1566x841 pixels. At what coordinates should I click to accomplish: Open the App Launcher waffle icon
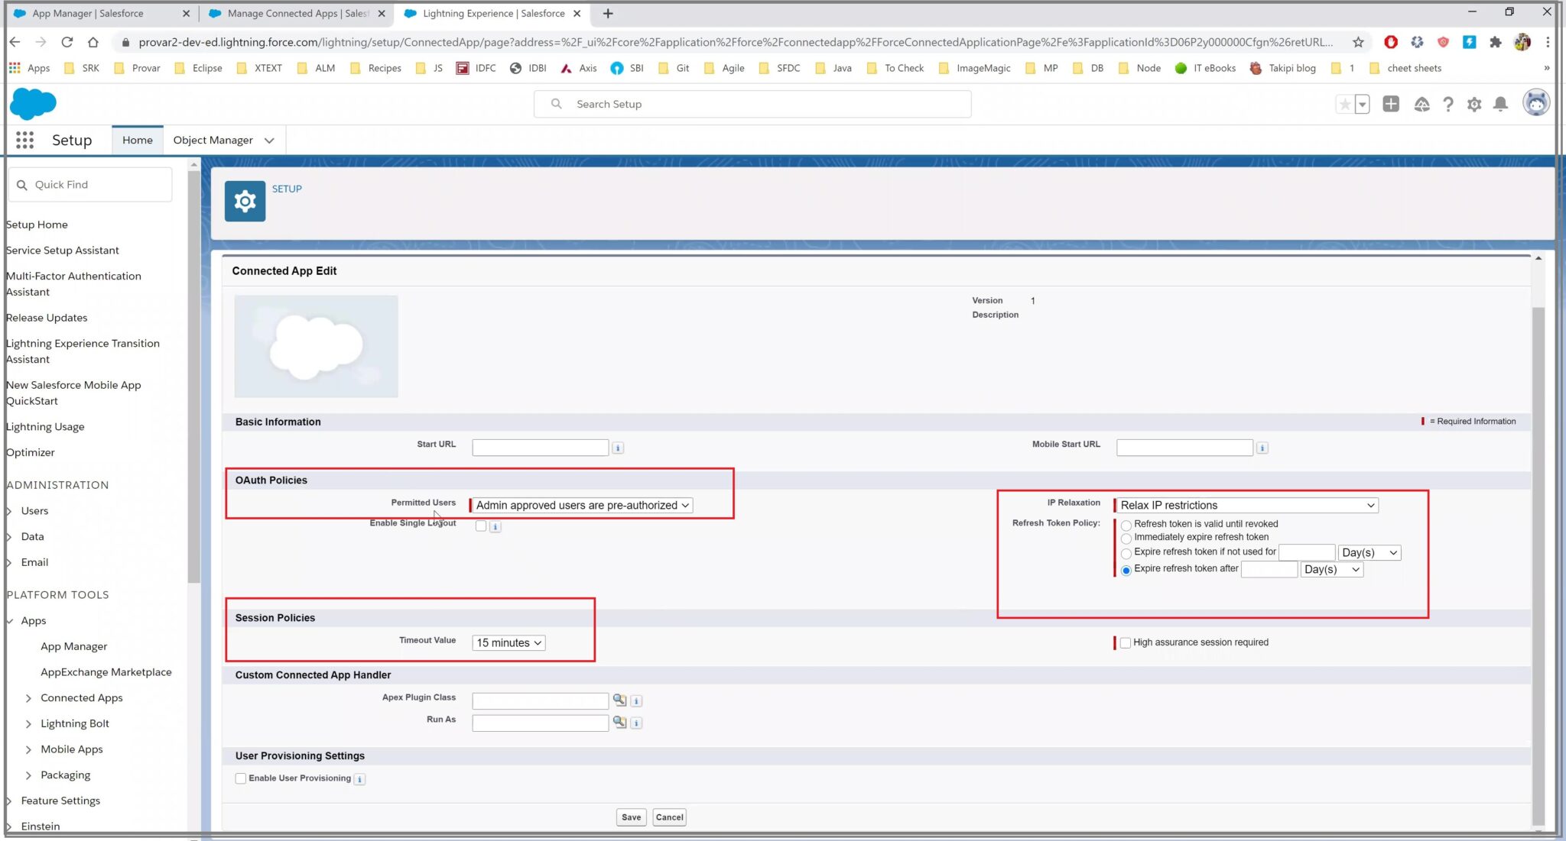click(25, 140)
